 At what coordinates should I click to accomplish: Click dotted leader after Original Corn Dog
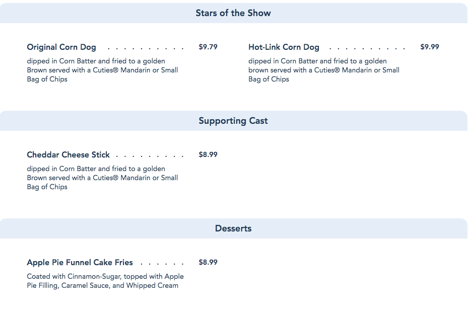tap(146, 49)
